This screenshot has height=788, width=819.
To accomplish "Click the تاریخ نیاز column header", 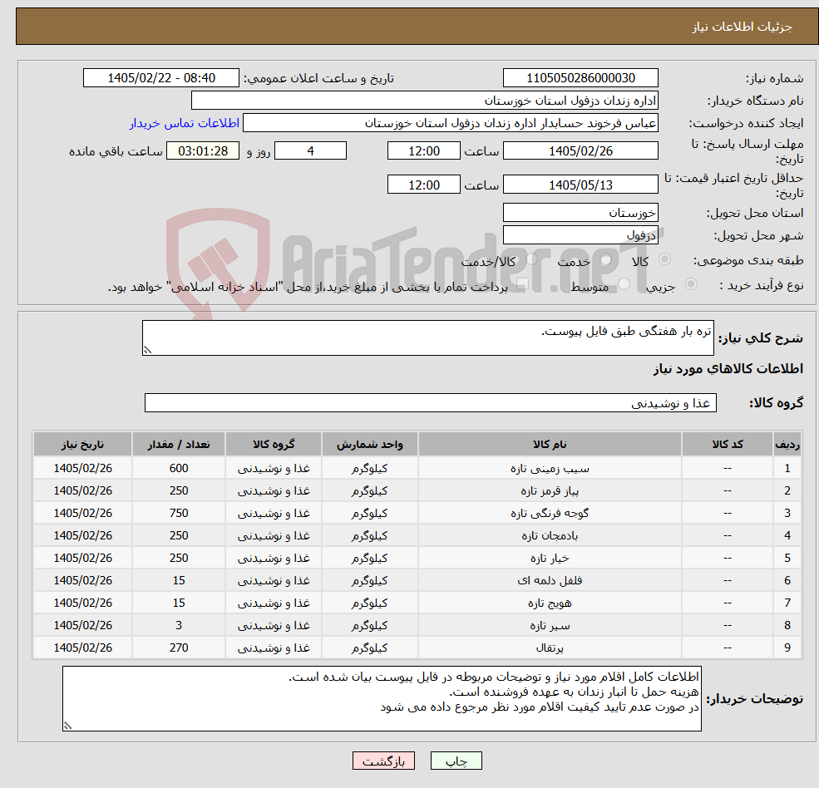I will tap(82, 444).
